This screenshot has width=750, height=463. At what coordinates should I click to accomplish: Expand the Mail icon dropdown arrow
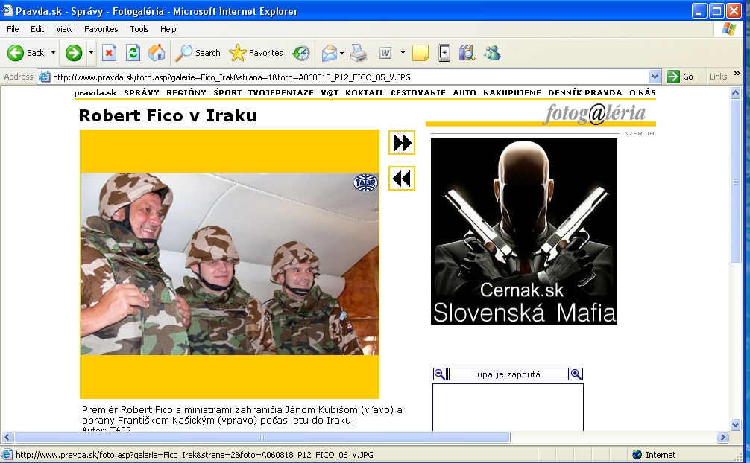341,53
